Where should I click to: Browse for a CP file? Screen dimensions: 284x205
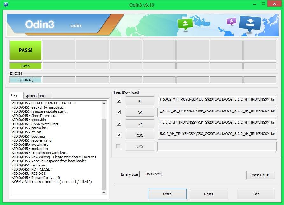pos(140,124)
